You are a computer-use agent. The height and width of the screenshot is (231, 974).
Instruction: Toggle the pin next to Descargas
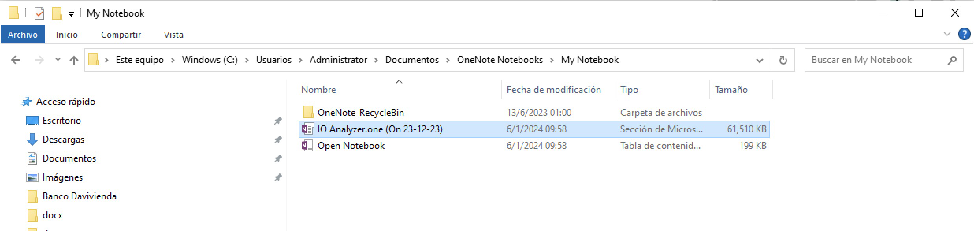278,140
